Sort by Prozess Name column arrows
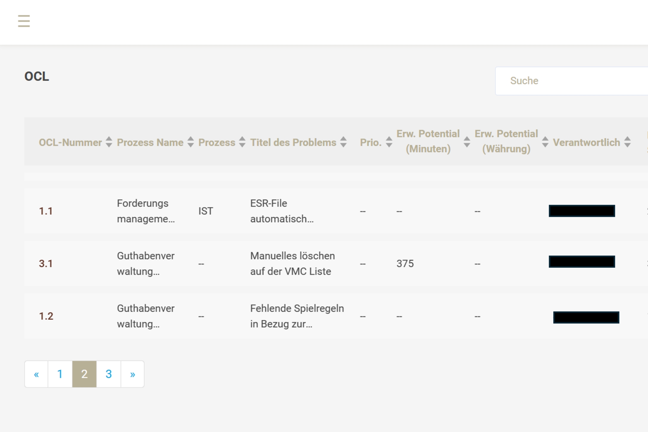Viewport: 648px width, 432px height. 190,142
